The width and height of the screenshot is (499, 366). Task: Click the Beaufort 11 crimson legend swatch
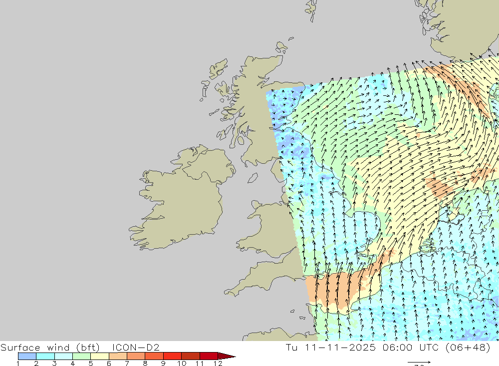(209, 356)
